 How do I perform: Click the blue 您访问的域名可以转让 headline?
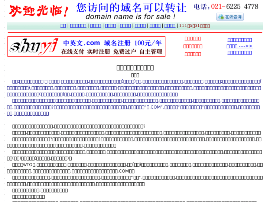click(x=131, y=7)
